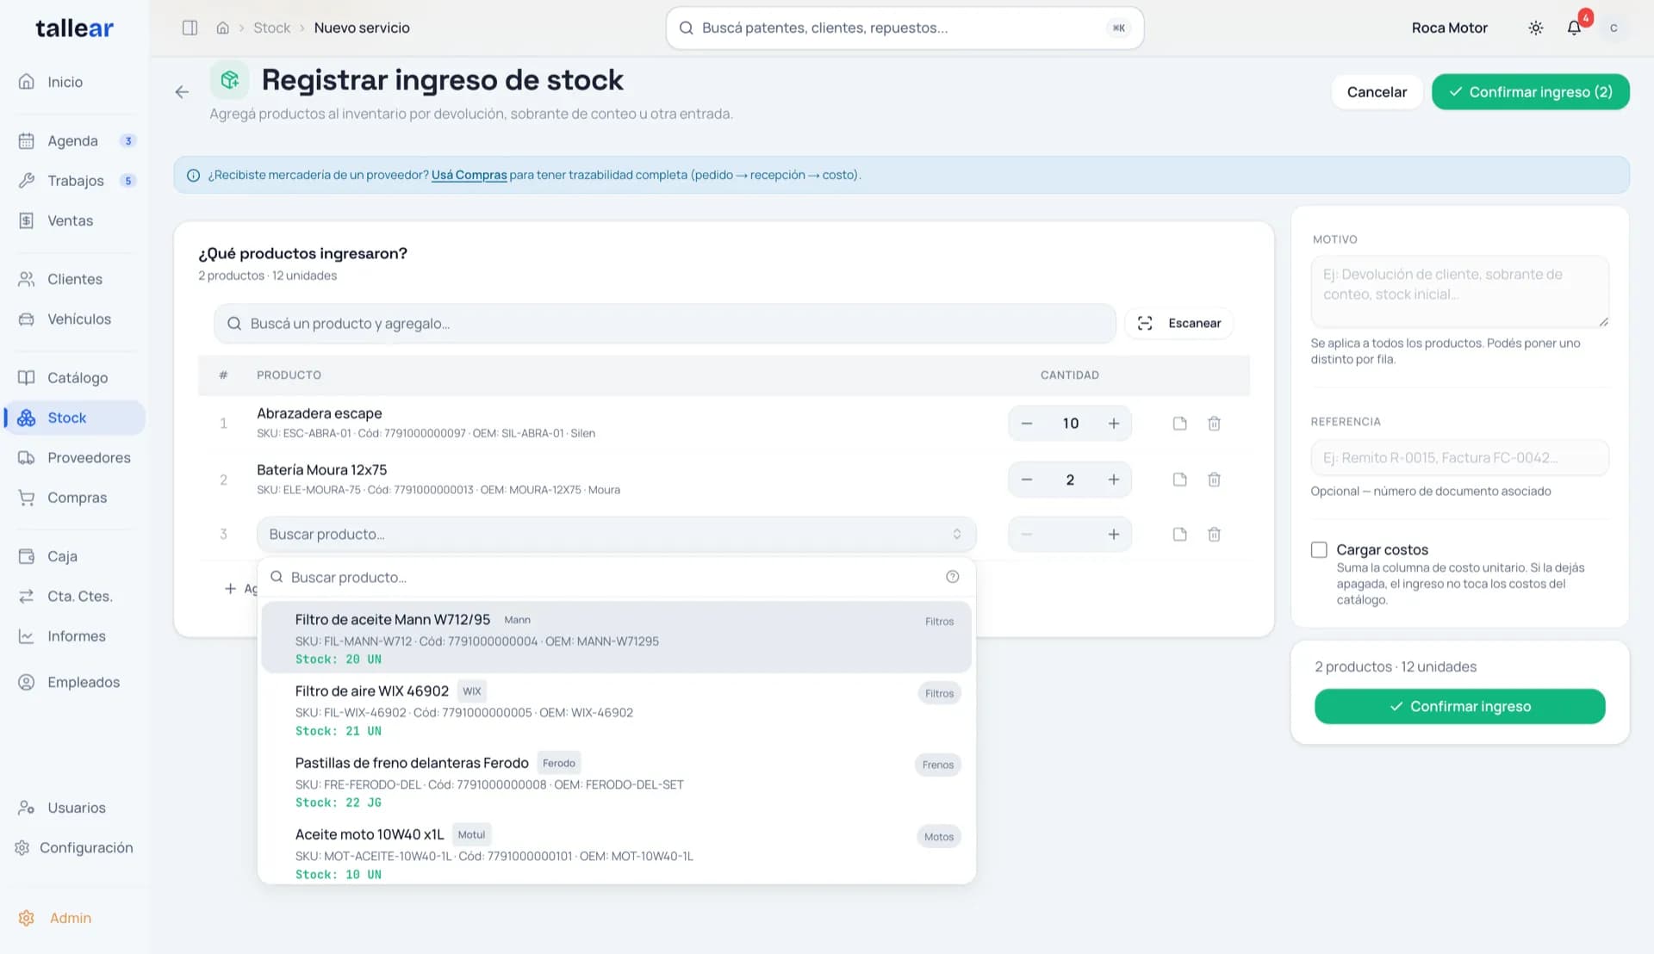
Task: Click Motos tag on Aceite moto row
Action: (938, 837)
